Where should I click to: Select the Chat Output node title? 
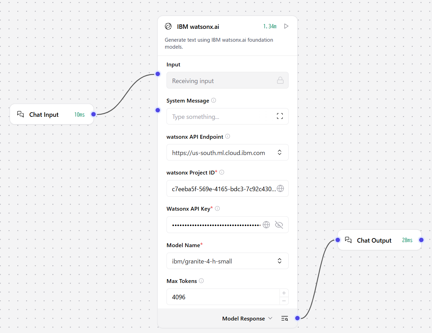[374, 241]
